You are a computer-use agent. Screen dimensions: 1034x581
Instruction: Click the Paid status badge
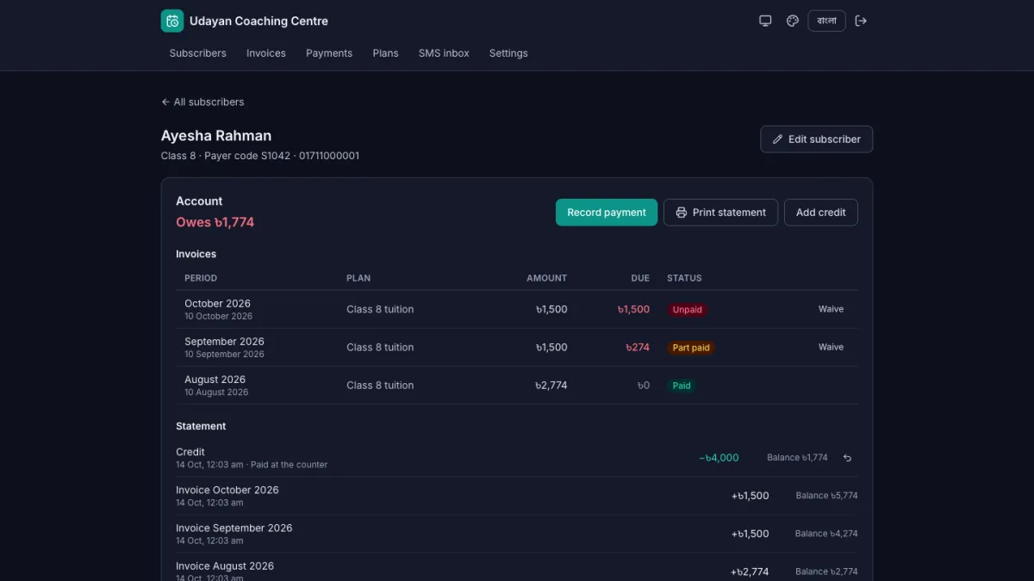pos(682,386)
